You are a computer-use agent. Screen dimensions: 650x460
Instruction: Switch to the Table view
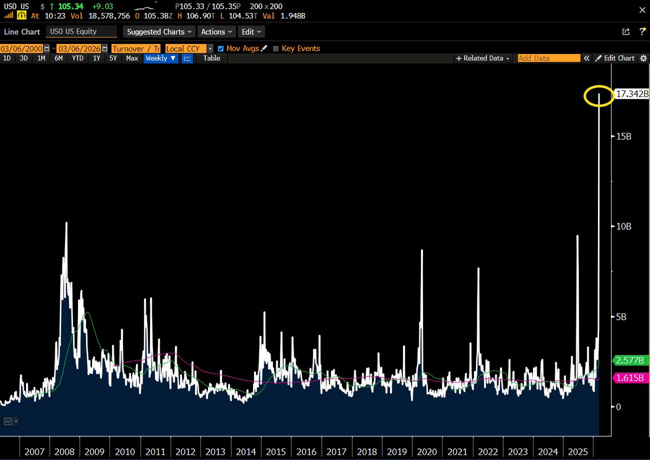212,58
